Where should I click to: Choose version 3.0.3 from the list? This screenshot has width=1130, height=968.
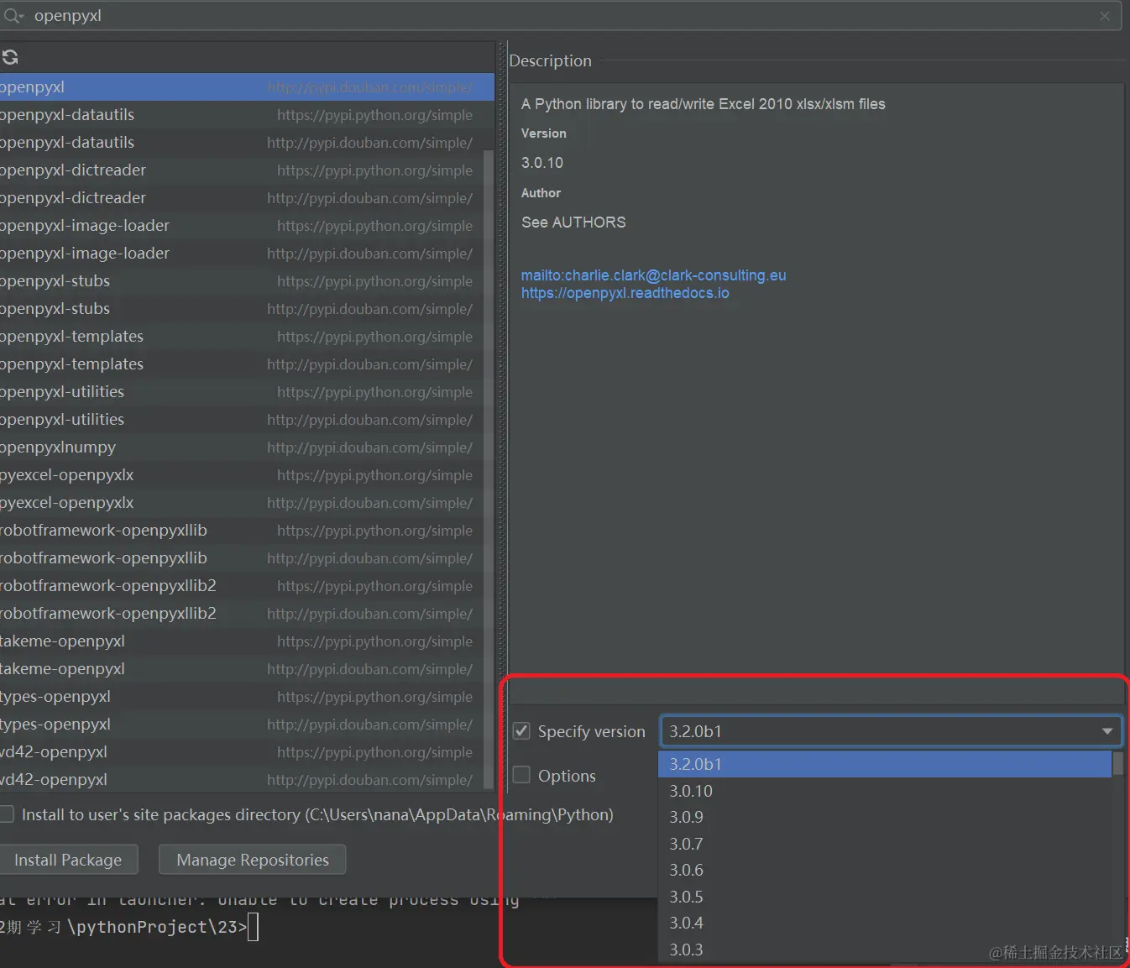[885, 950]
